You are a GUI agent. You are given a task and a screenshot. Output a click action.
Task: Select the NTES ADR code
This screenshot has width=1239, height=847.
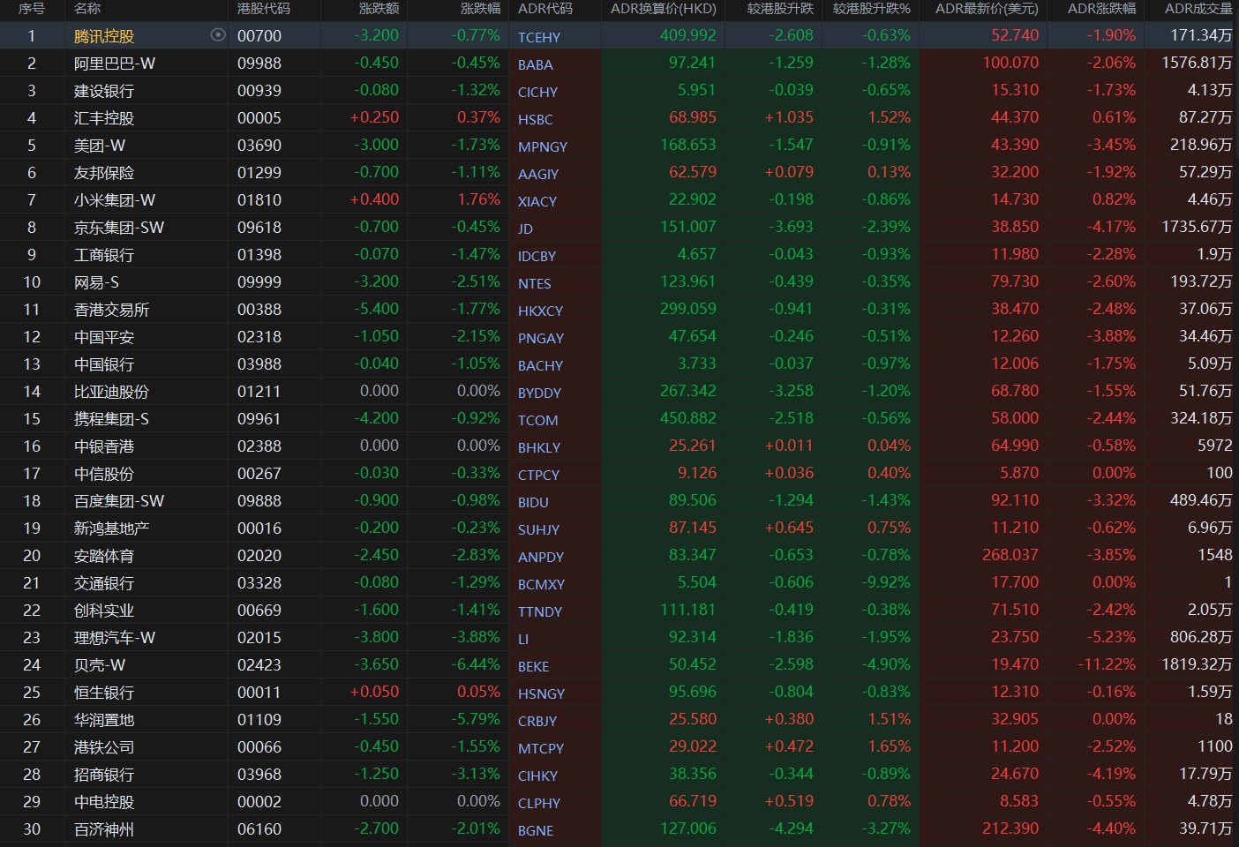[535, 283]
